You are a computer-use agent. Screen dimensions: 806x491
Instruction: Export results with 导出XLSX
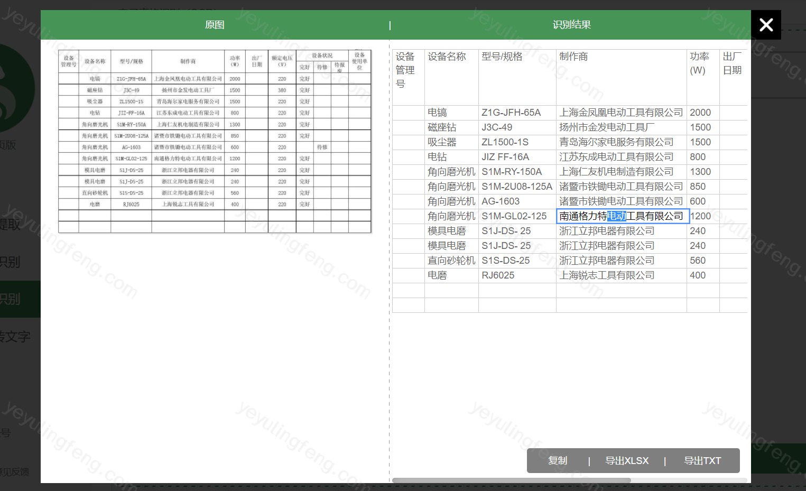point(627,461)
